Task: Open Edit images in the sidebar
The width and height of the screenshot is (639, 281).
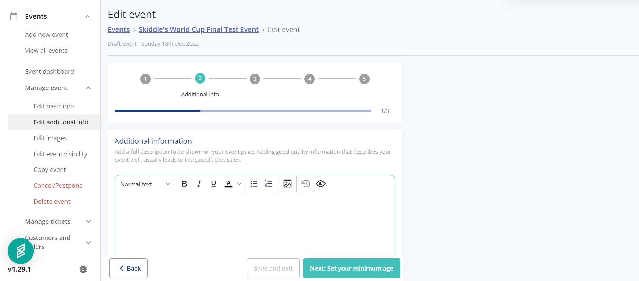Action: tap(50, 138)
